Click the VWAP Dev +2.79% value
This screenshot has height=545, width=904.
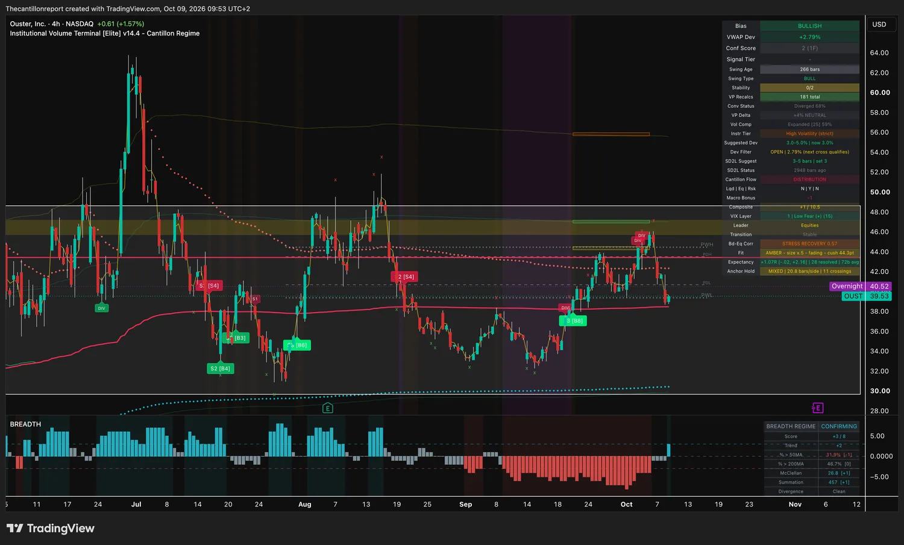coord(809,37)
